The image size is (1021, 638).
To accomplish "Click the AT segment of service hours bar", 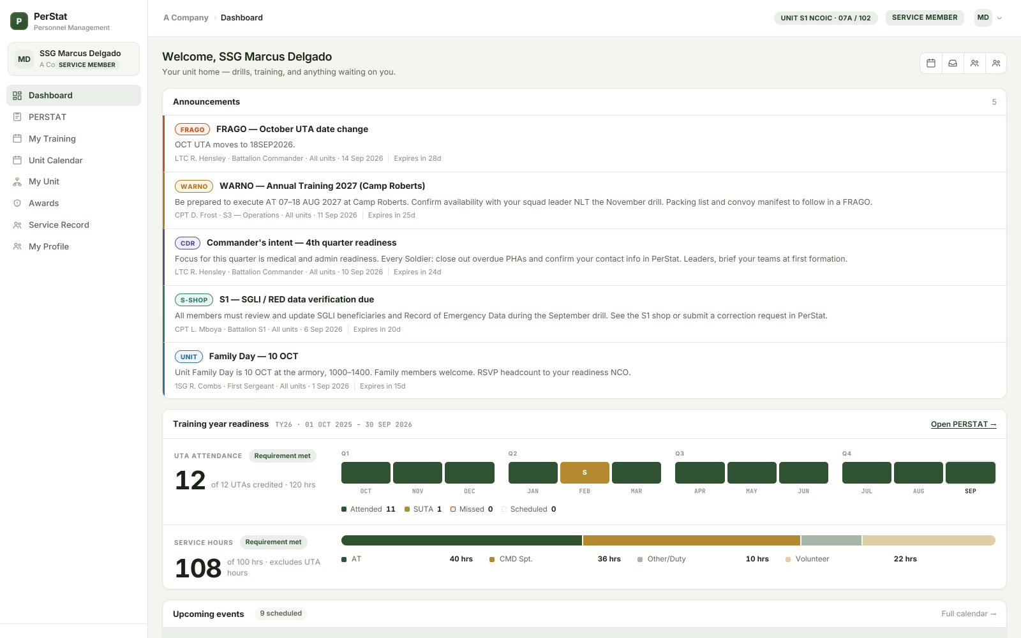I will (461, 540).
